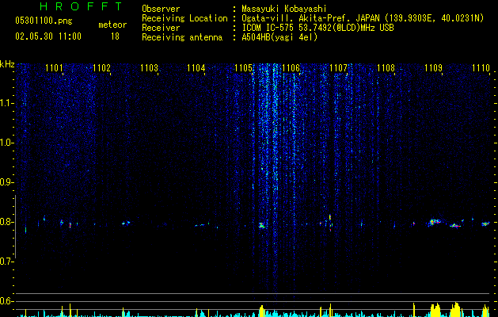The image size is (498, 317).
Task: Click the echo trace below 1110
Action: (485, 223)
